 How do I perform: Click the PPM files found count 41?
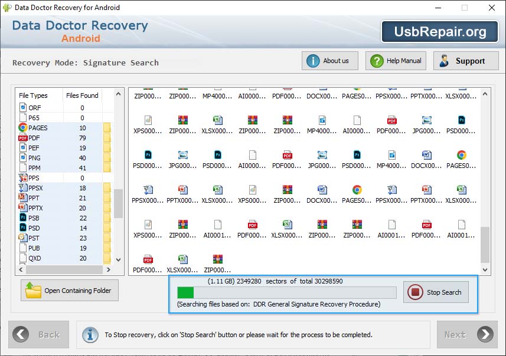tap(83, 168)
